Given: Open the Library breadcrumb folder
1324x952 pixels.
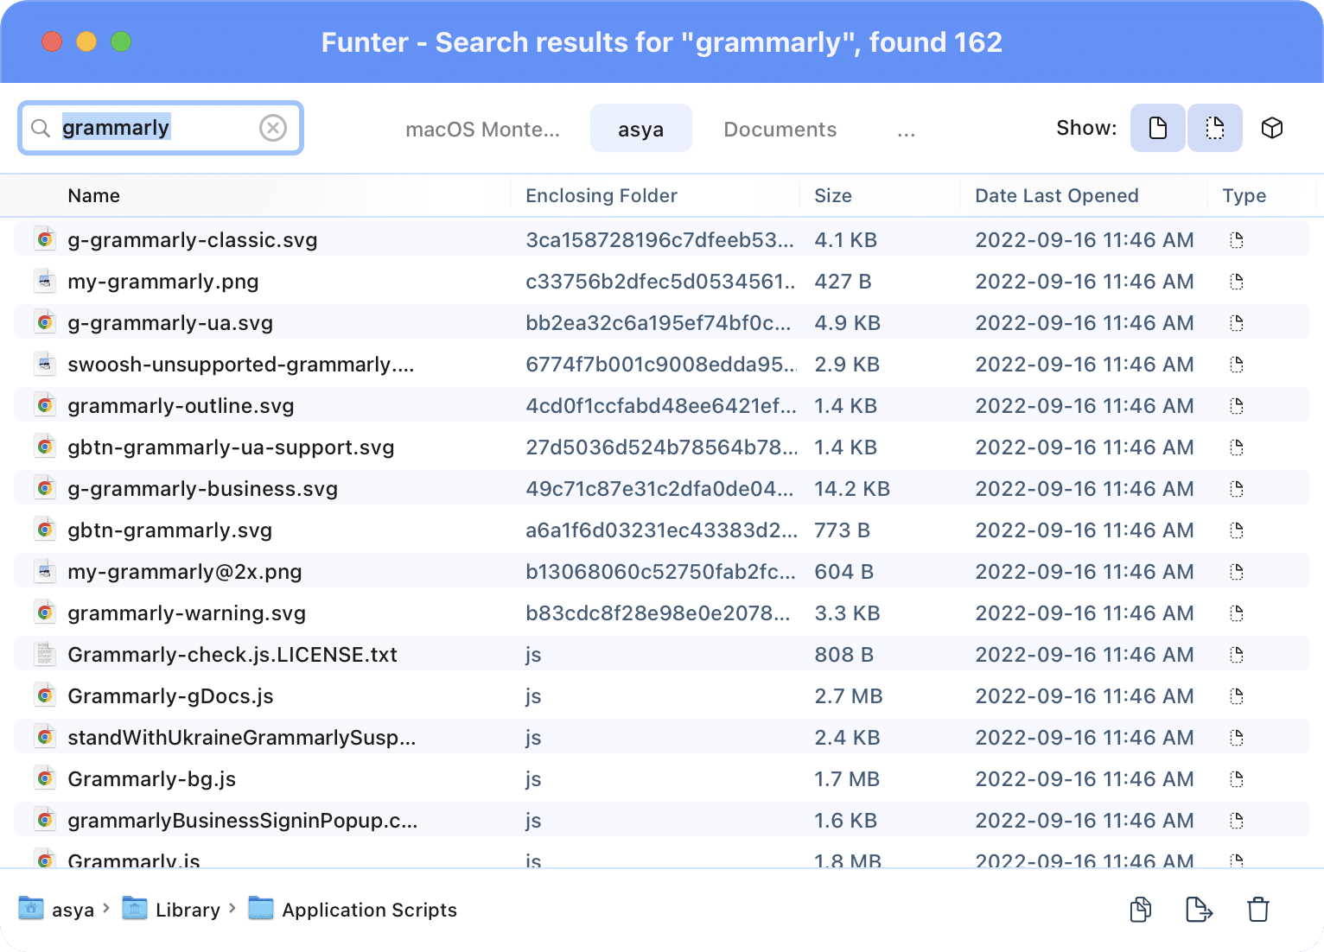Looking at the screenshot, I should coord(187,909).
